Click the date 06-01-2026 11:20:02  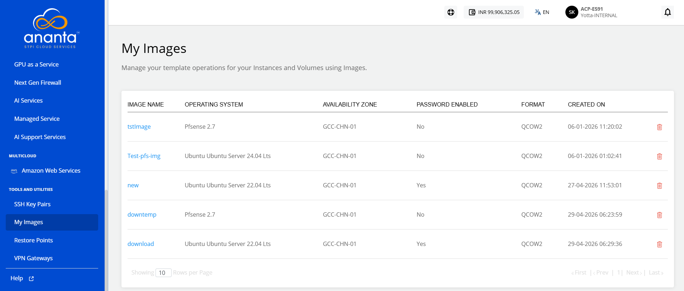[595, 127]
